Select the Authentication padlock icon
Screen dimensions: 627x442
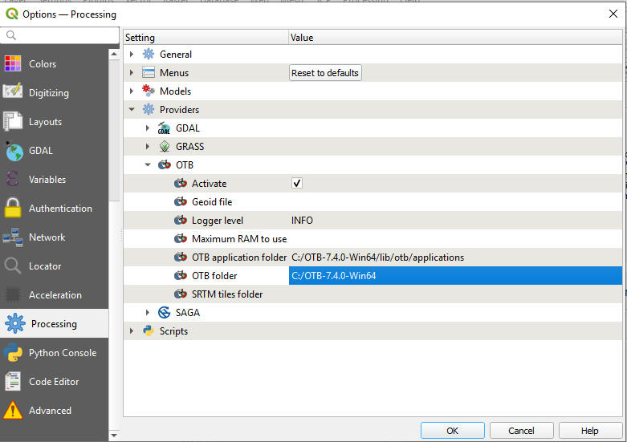(12, 208)
